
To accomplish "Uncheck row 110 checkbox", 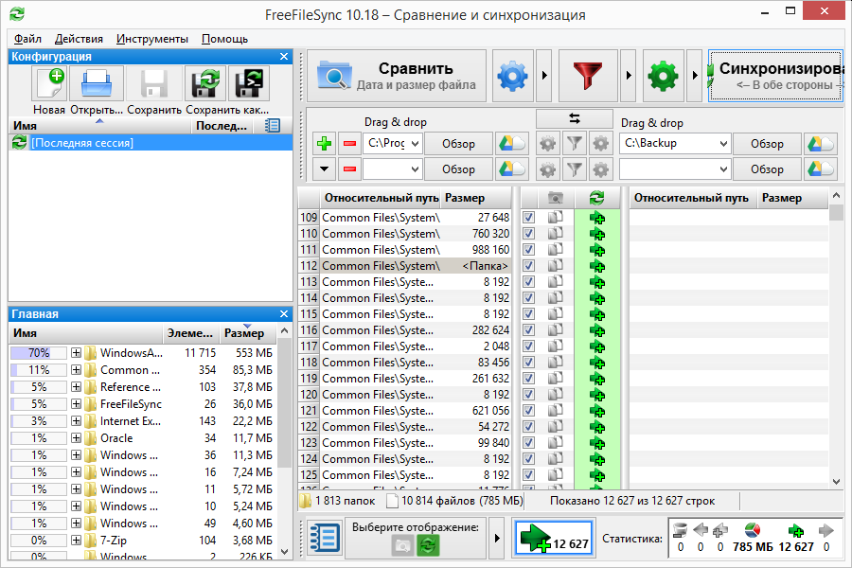I will coord(528,233).
